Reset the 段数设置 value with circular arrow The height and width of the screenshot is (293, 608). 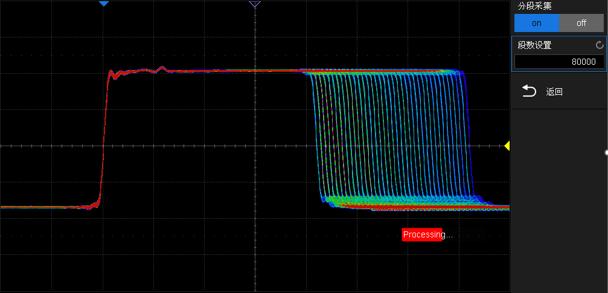[599, 45]
